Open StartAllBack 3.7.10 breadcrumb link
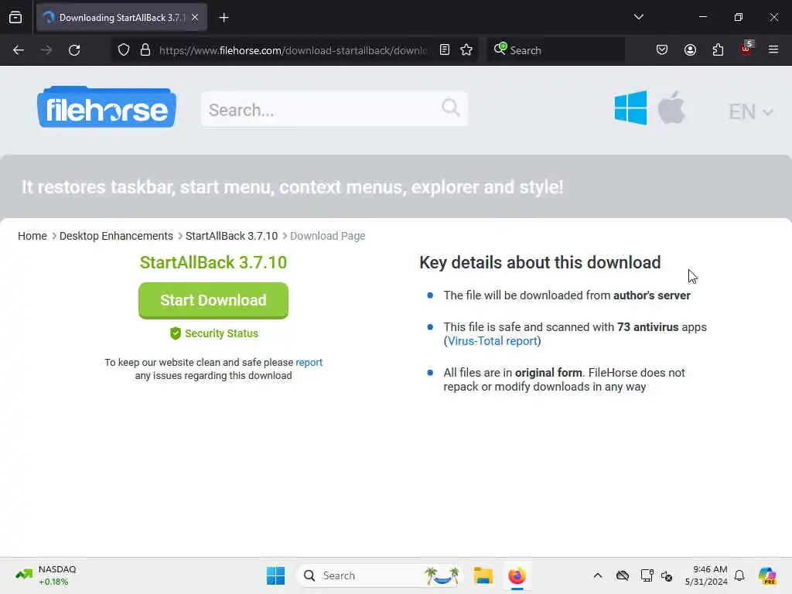The height and width of the screenshot is (594, 792). pyautogui.click(x=231, y=236)
